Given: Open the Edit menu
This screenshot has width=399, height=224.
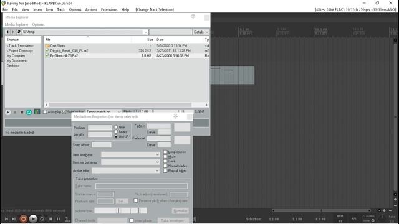Looking at the screenshot, I should pos(15,9).
